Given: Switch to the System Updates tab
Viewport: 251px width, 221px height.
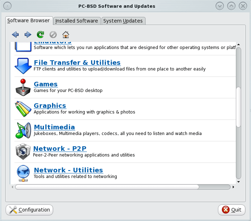Looking at the screenshot, I should tap(123, 21).
